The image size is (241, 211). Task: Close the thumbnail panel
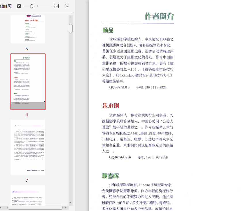pos(67,6)
